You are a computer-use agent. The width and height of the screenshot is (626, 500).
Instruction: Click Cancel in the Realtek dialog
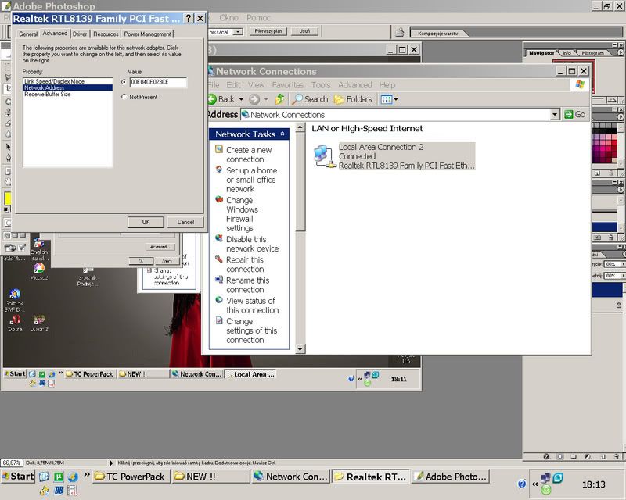(185, 222)
